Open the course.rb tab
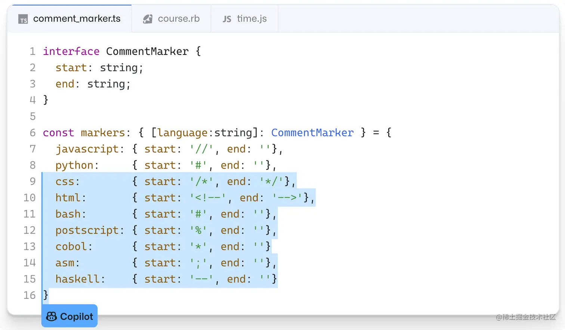 [172, 19]
